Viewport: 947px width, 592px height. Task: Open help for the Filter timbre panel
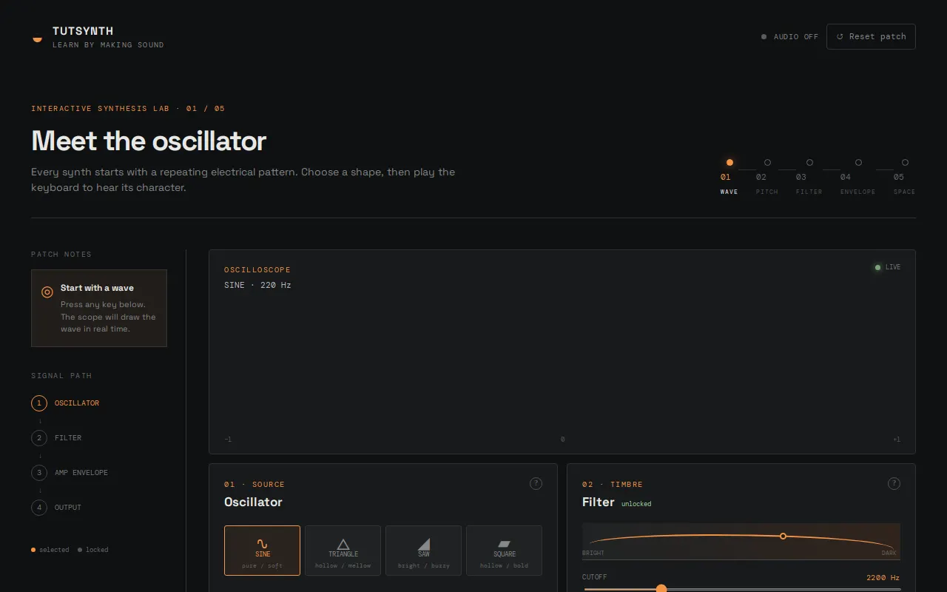pyautogui.click(x=894, y=483)
